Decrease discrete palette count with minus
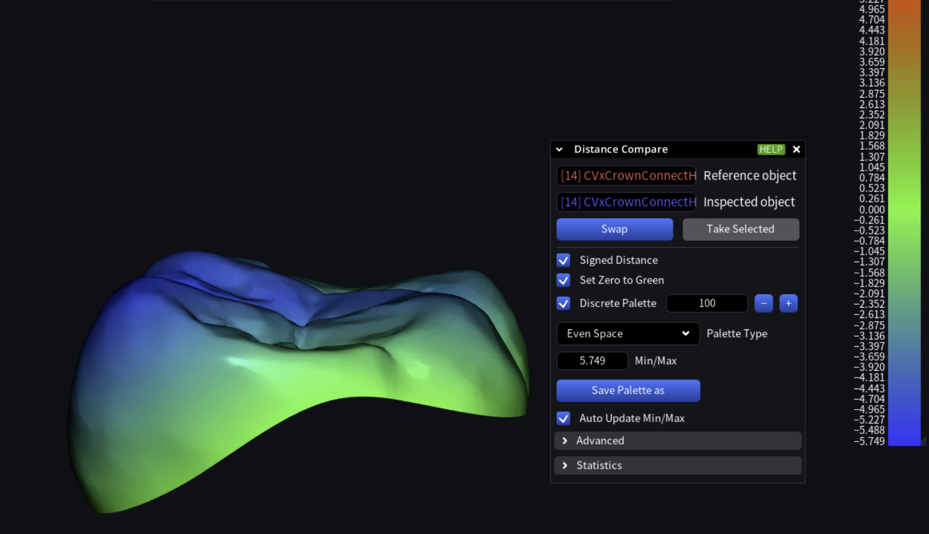The image size is (929, 534). coord(763,303)
